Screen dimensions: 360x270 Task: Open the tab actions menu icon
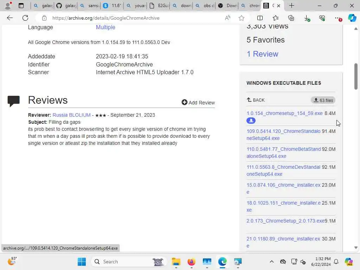pos(21,6)
